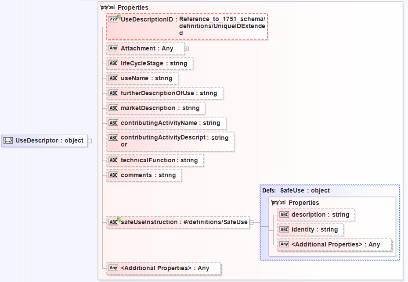The height and width of the screenshot is (282, 408).
Task: Select the technicalFunction property
Action: (159, 160)
